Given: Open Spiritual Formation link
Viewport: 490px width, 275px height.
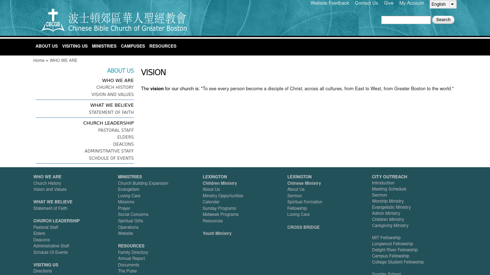Looking at the screenshot, I should click(305, 202).
